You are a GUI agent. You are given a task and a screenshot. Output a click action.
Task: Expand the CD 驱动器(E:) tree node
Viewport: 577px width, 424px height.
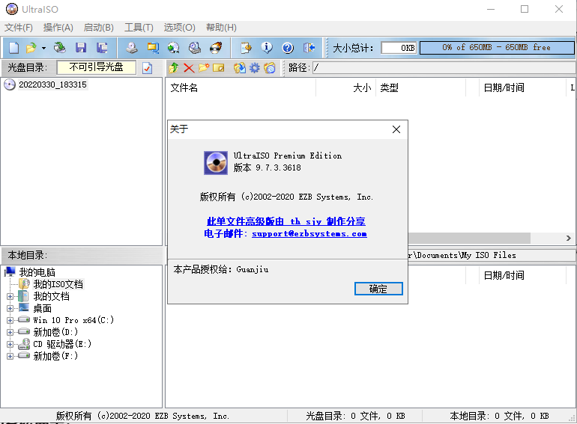10,344
